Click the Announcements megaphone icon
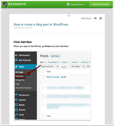Screen dimensions: 114x126 pos(16,95)
